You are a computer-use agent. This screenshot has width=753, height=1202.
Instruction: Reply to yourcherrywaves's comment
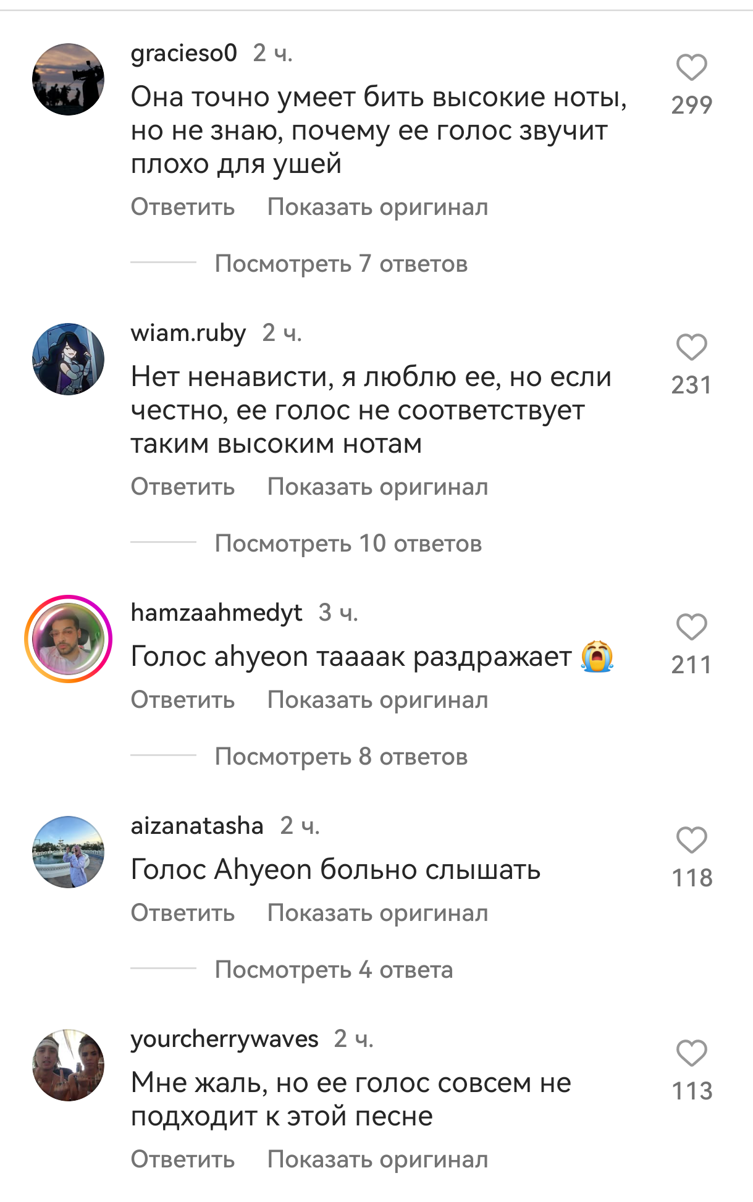[183, 1159]
